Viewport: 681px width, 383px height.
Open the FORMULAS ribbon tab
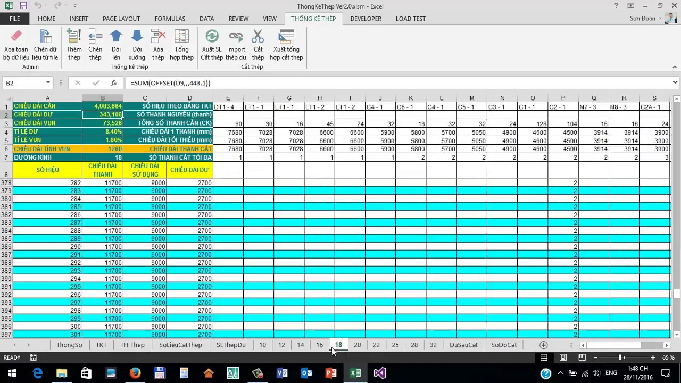pyautogui.click(x=170, y=19)
